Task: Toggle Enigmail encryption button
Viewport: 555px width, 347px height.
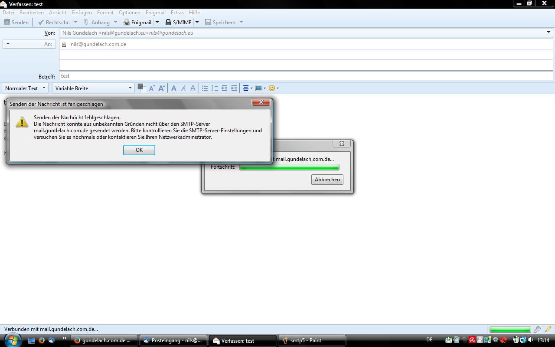Action: (x=137, y=22)
